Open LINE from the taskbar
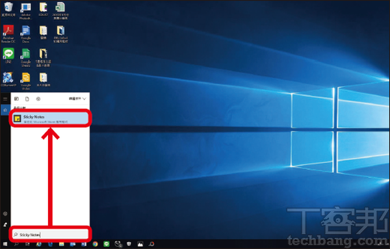This screenshot has height=249, width=390. point(107,244)
